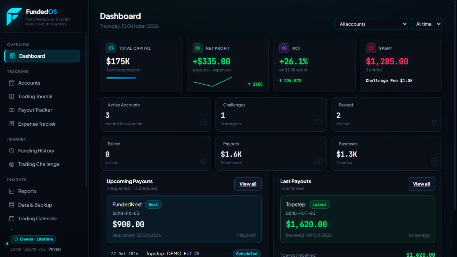Click the Net Profit sparkline chart
457x257 pixels.
(x=212, y=82)
